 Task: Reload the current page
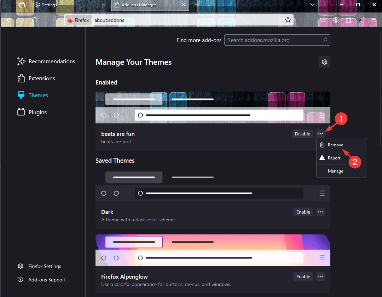[x=35, y=20]
